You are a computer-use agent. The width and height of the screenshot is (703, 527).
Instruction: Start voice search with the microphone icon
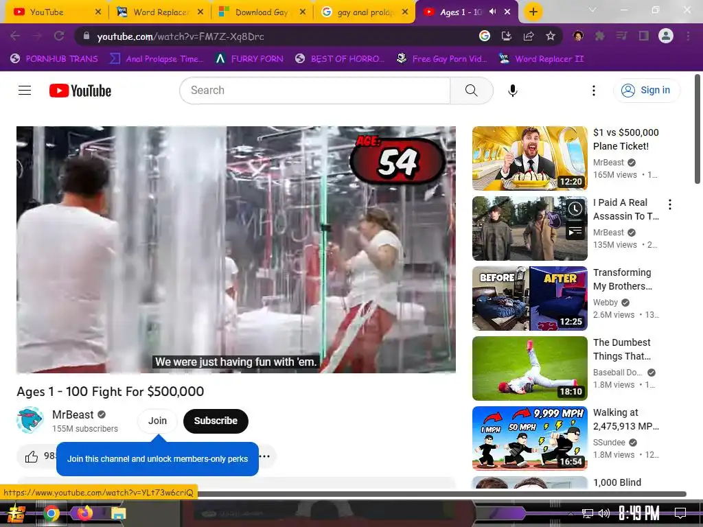point(512,91)
